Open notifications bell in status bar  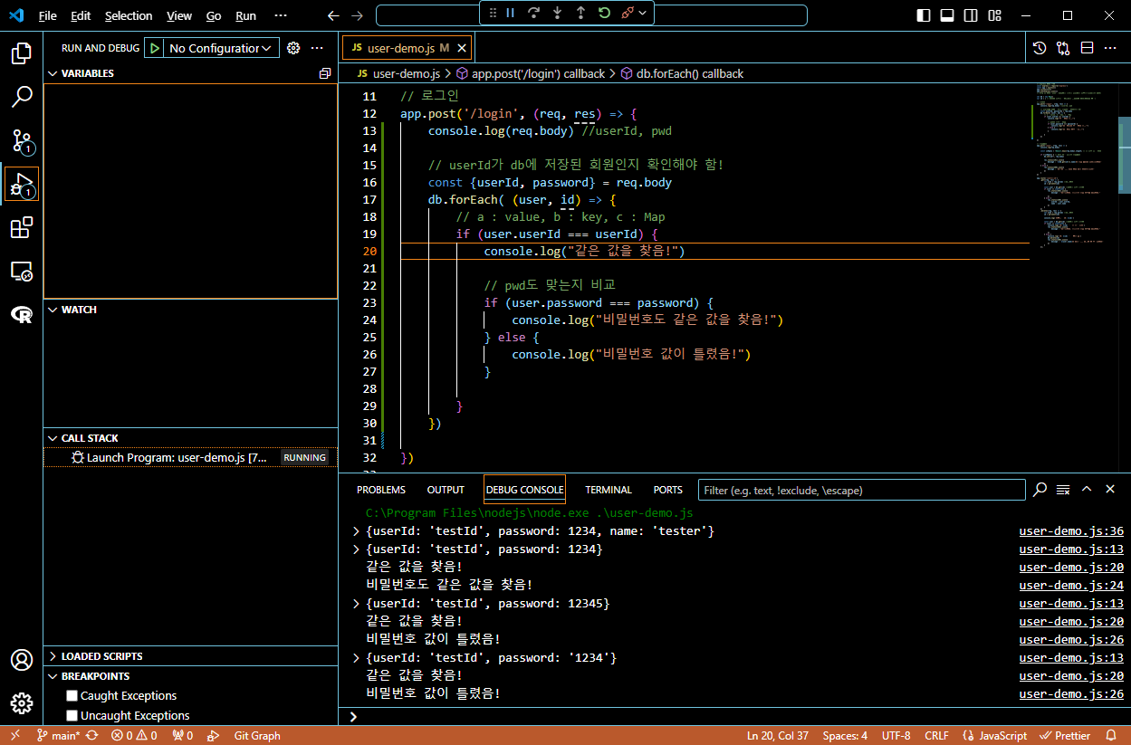click(1110, 736)
